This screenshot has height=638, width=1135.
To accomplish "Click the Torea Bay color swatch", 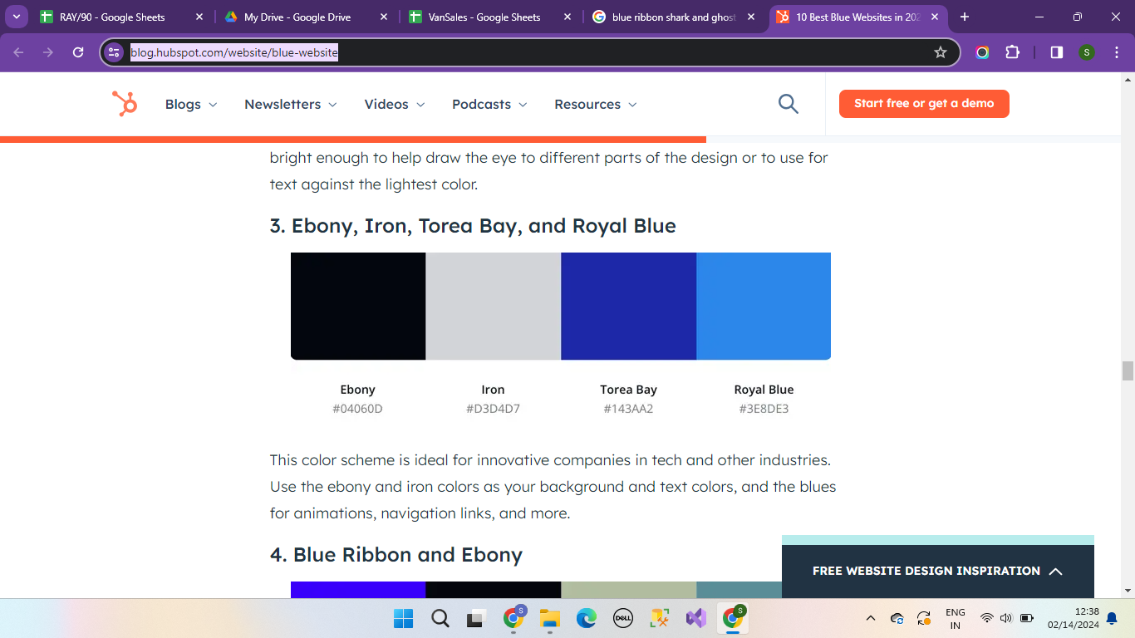I will (628, 306).
